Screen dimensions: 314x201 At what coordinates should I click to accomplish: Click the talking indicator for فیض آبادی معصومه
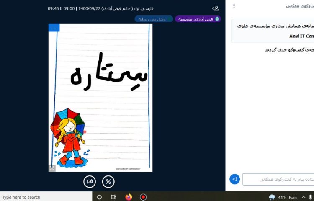(198, 19)
